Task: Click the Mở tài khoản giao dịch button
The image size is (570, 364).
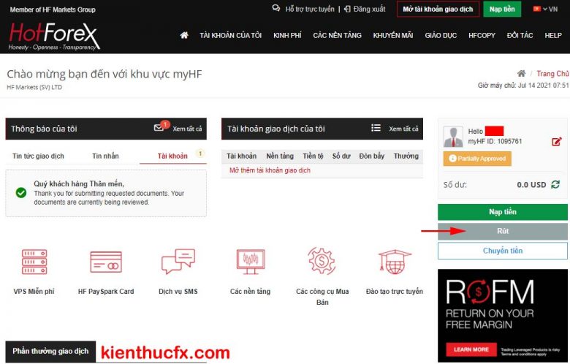Action: [x=438, y=9]
